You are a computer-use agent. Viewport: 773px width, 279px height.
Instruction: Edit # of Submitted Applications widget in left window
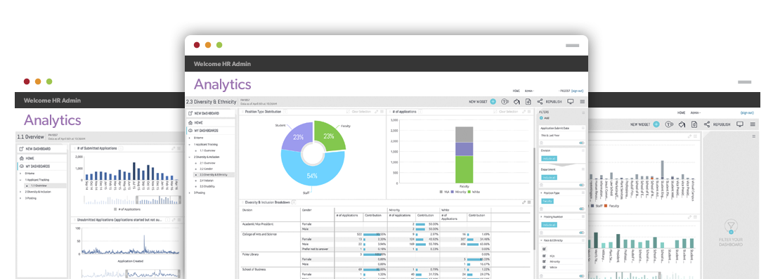[x=174, y=148]
